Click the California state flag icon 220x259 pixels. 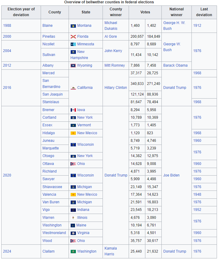pyautogui.click(x=73, y=88)
